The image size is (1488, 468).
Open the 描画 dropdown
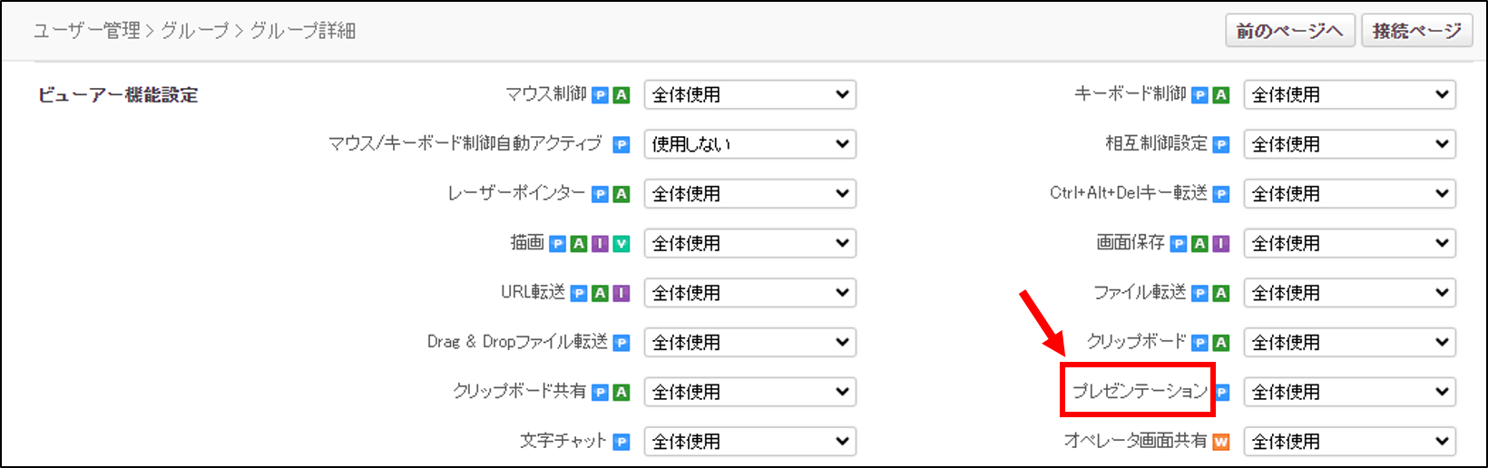coord(750,243)
